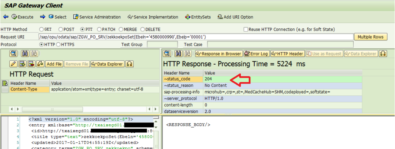395x149 pixels.
Task: Click the insert row icon with green plus
Action: pyautogui.click(x=23, y=64)
